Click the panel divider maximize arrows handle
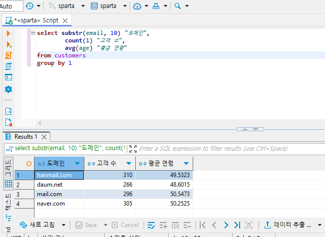 point(250,129)
